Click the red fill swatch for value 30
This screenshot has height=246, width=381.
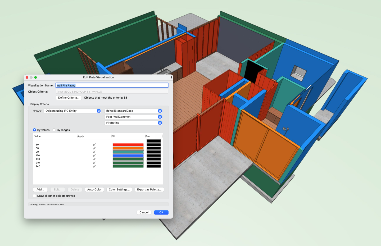128,145
